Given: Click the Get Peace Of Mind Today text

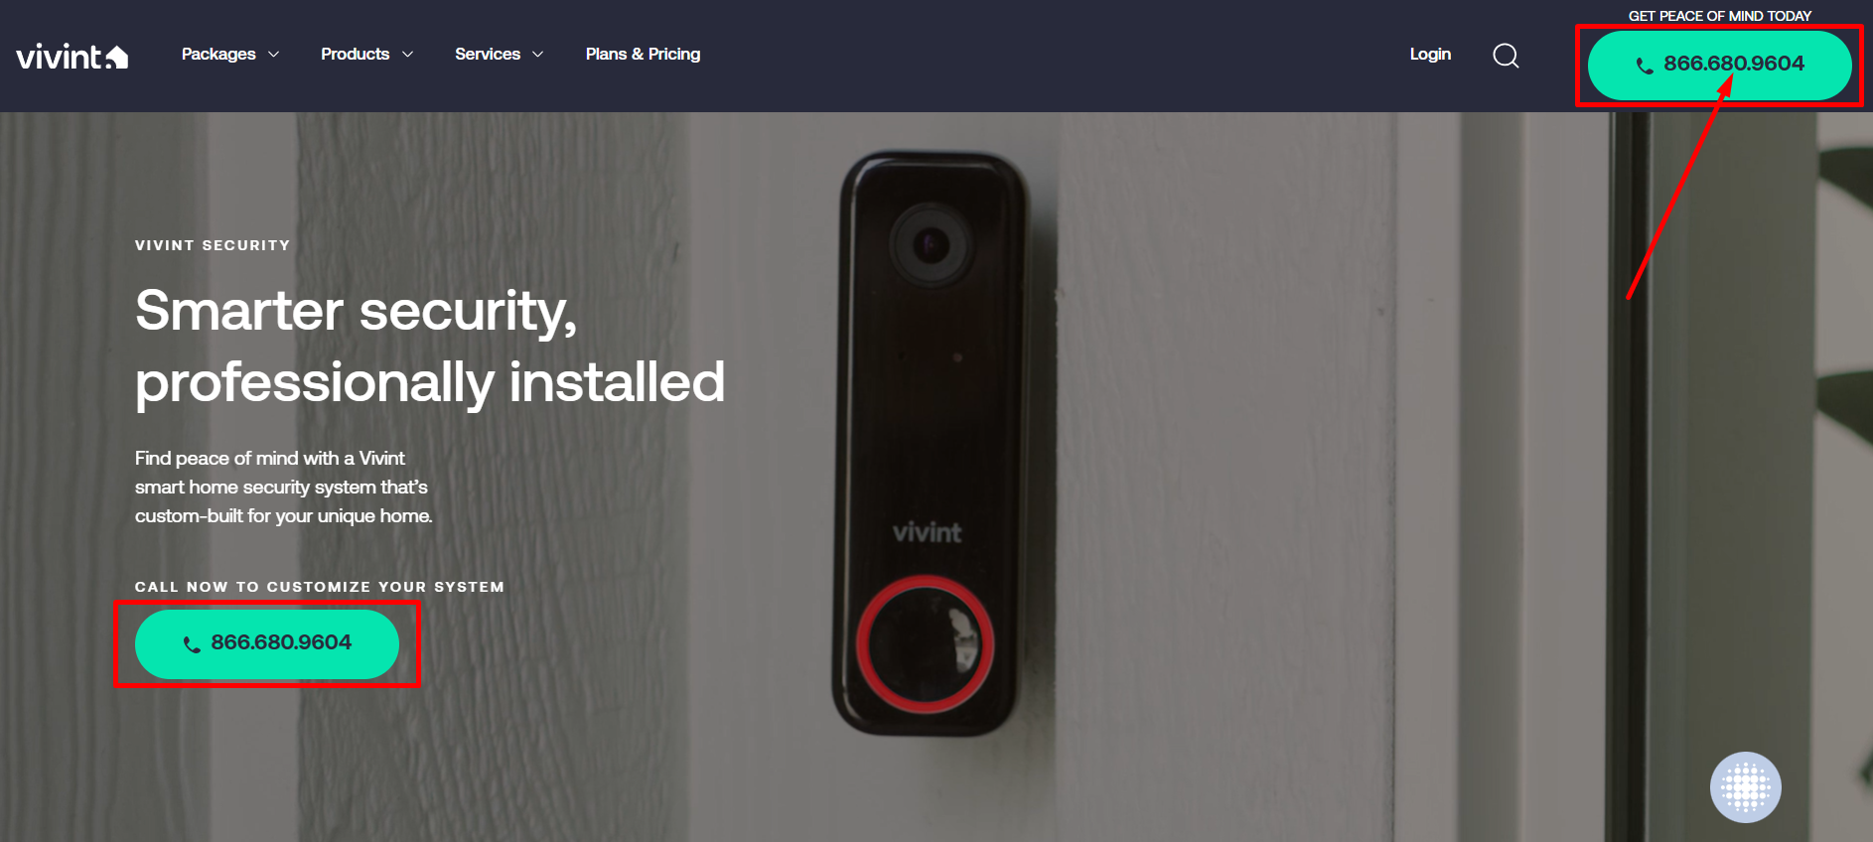Looking at the screenshot, I should click(1719, 16).
